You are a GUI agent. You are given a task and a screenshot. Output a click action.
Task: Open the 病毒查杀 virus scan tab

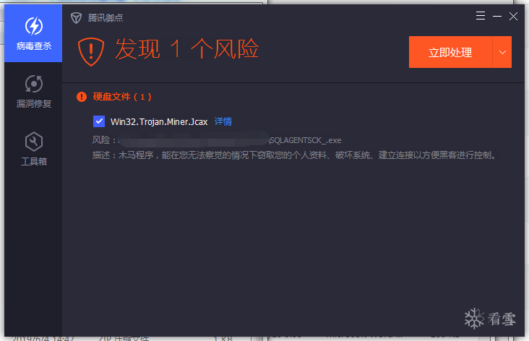pyautogui.click(x=33, y=33)
